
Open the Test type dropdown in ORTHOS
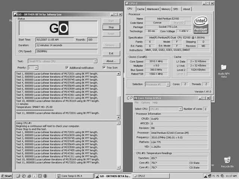[95, 61]
